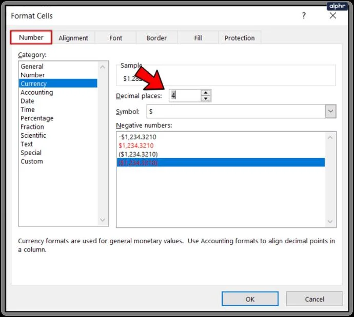354x317 pixels.
Task: Click negative numbers list scroll down arrow
Action: tap(330, 221)
